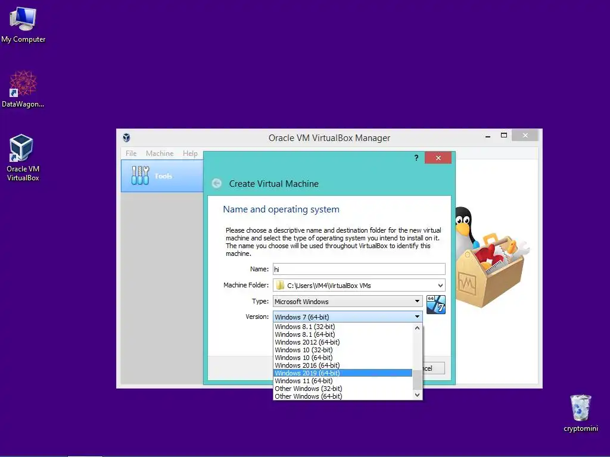Expand the Machine Folder dropdown
610x457 pixels.
[440, 285]
